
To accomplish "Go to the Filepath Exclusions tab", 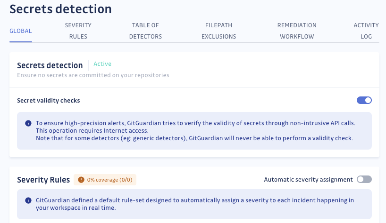I will 218,31.
